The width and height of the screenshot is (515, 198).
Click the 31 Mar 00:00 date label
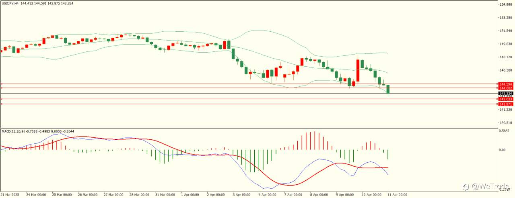click(164, 195)
